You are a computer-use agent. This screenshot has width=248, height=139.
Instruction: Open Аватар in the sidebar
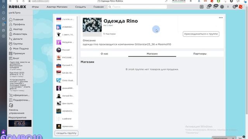pos(15,29)
